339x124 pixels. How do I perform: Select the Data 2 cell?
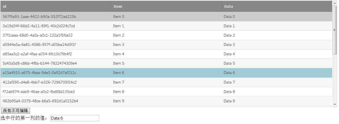[277, 35]
